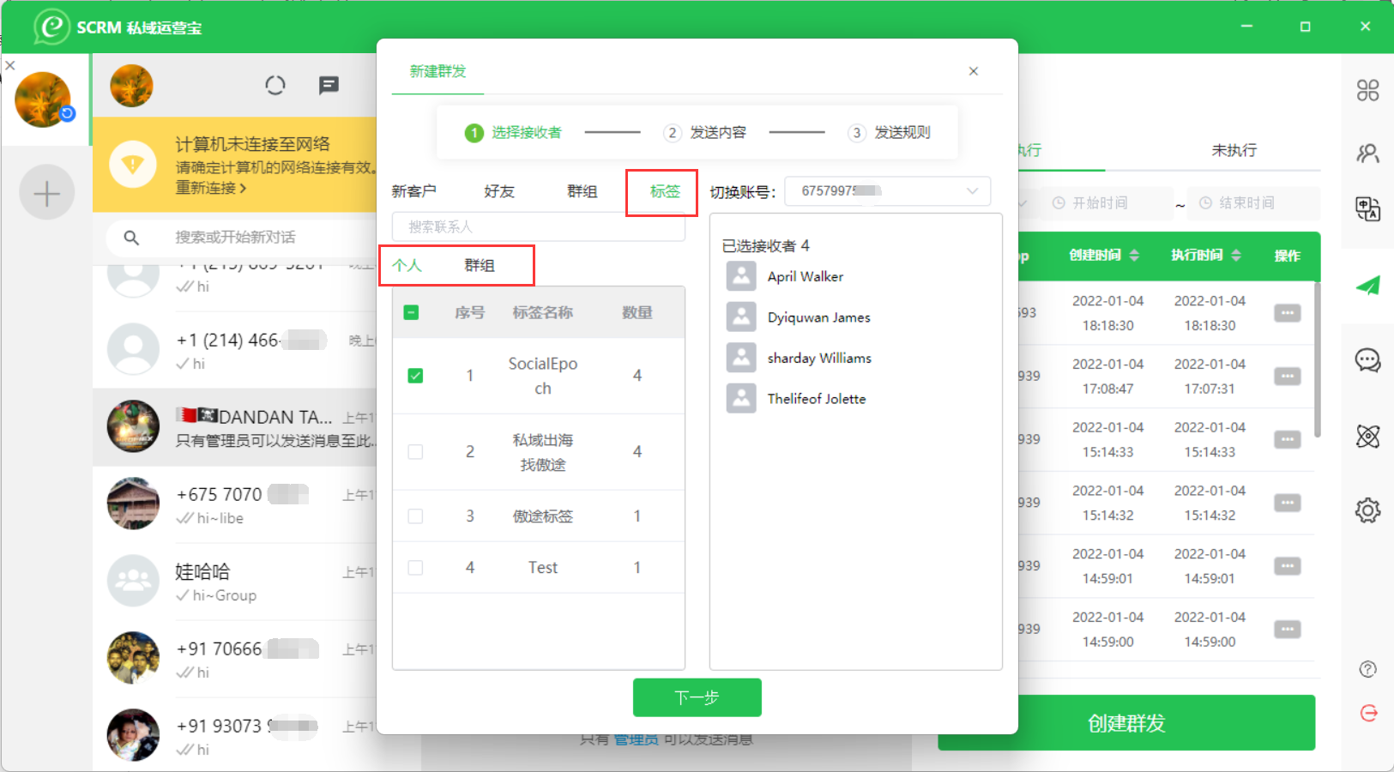
Task: Click the 管理员 link behind dialog
Action: [636, 739]
